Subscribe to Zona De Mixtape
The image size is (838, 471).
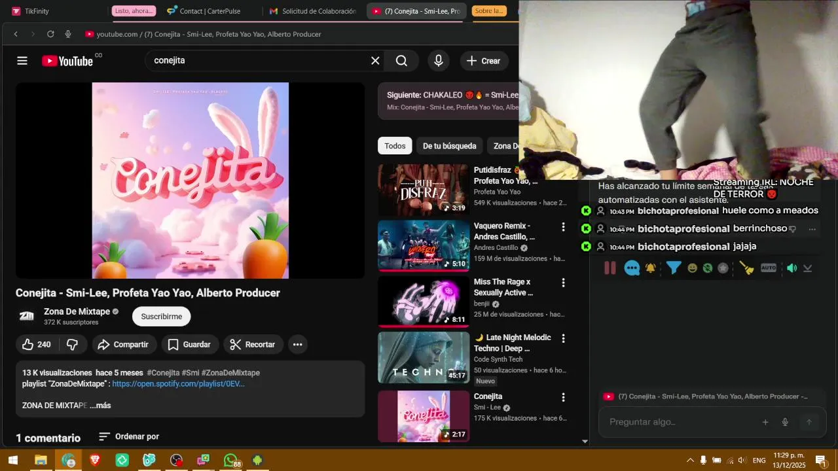click(161, 317)
